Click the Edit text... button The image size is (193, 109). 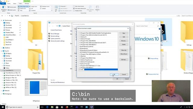click(x=124, y=60)
